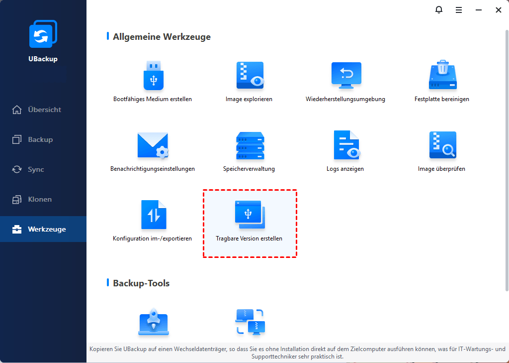Click the vertical scrollbar on the right
Screen dimensions: 509x363
click(507, 159)
